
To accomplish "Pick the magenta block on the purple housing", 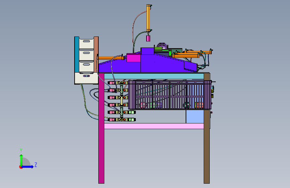I will (133, 58).
